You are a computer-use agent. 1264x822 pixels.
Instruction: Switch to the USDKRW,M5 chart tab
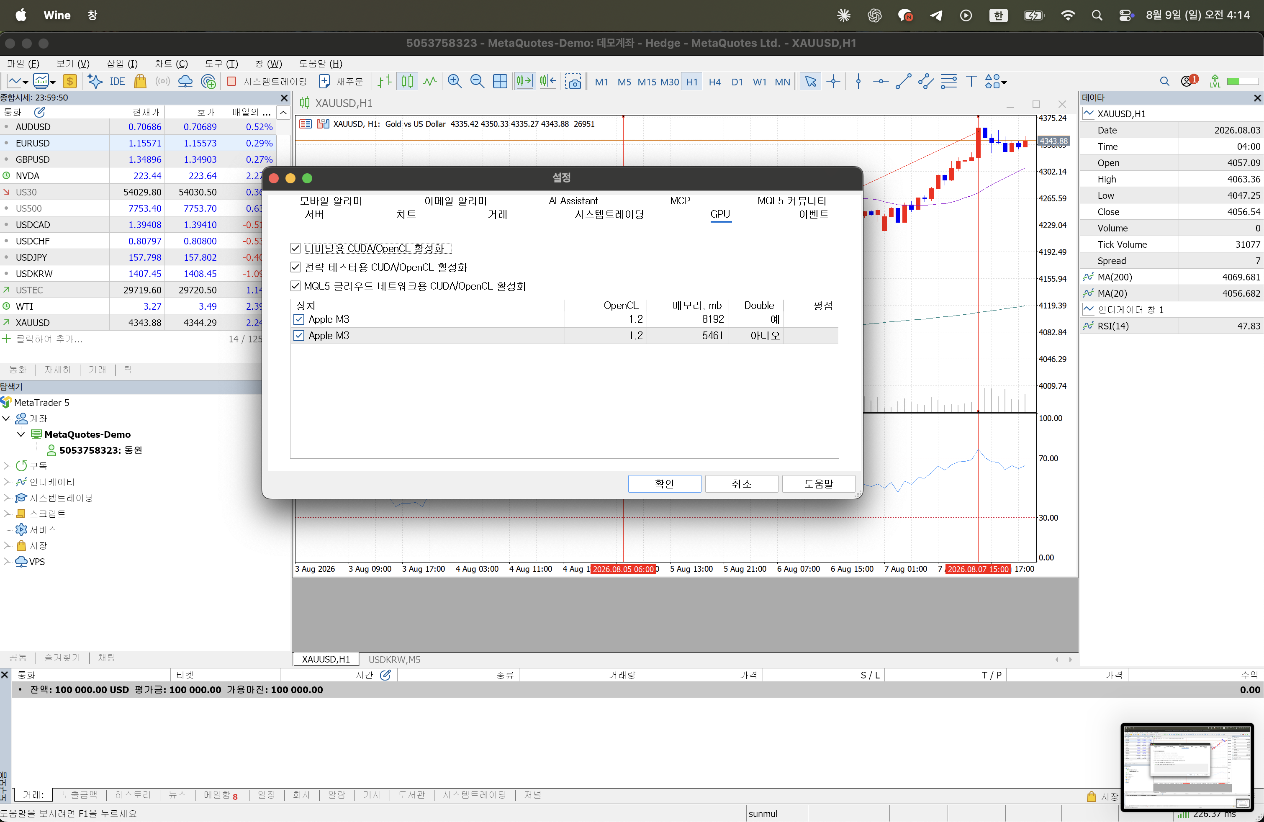[394, 659]
